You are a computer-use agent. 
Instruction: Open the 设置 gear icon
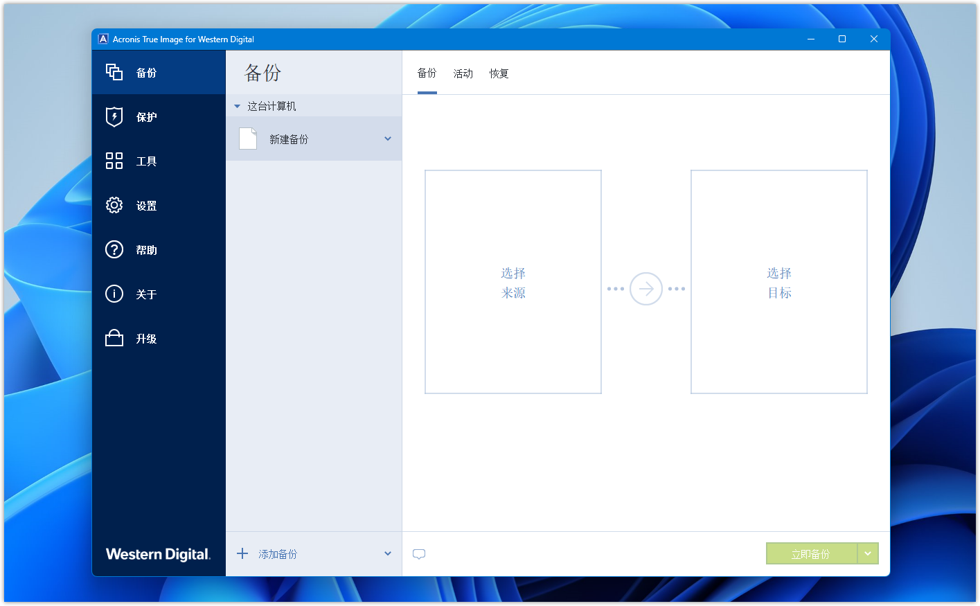[114, 205]
